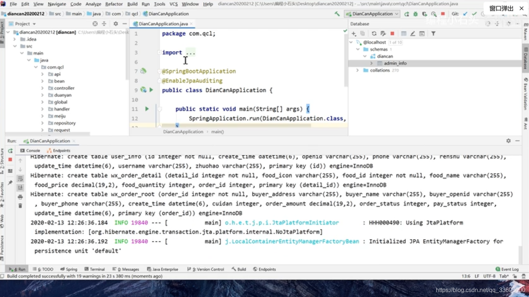Click the edit pencil icon in Database panel
529x297 pixels.
[x=413, y=34]
